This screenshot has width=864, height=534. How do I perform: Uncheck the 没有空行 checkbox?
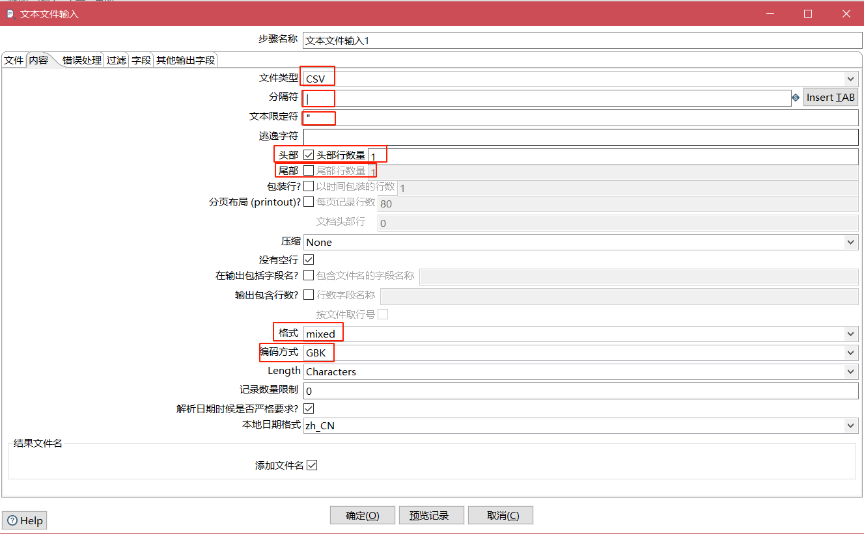[x=309, y=260]
